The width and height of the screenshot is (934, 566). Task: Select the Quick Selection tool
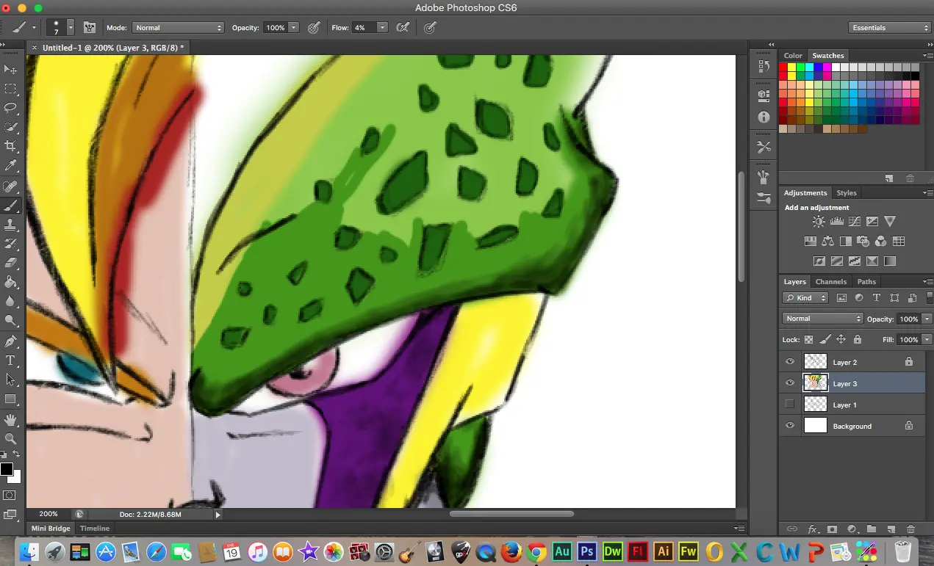pos(10,127)
